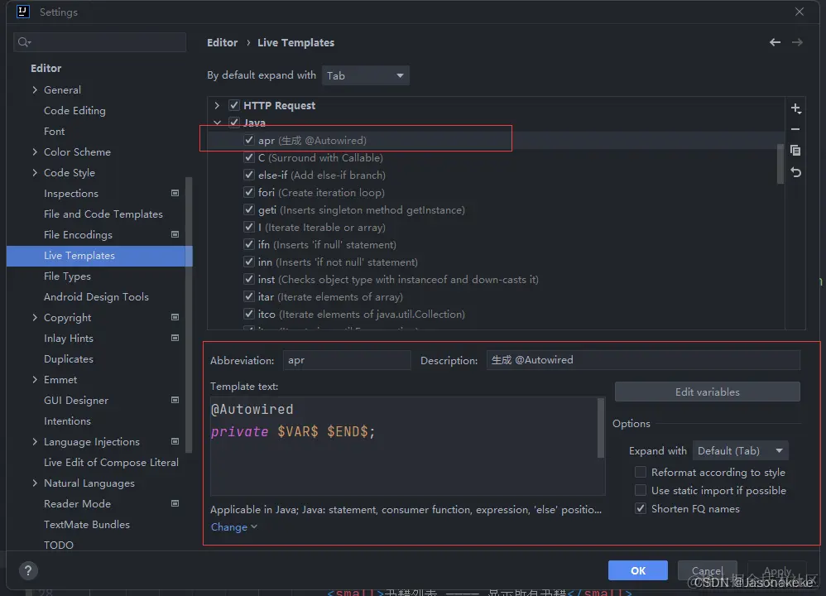The image size is (826, 596).
Task: Expand the Color Scheme node
Action: tap(35, 151)
